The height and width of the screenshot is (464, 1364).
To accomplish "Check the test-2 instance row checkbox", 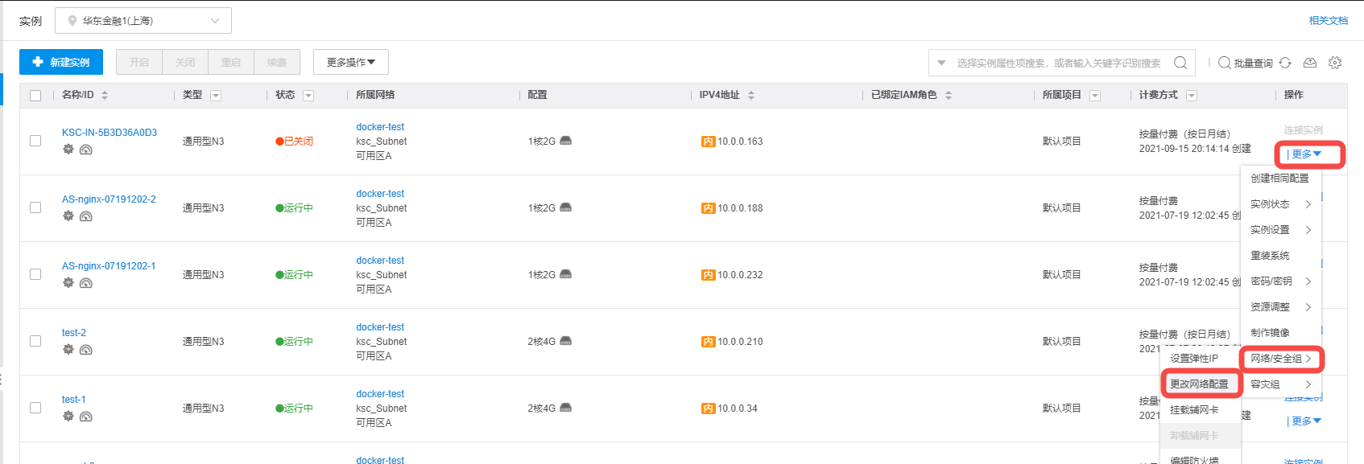I will (35, 341).
